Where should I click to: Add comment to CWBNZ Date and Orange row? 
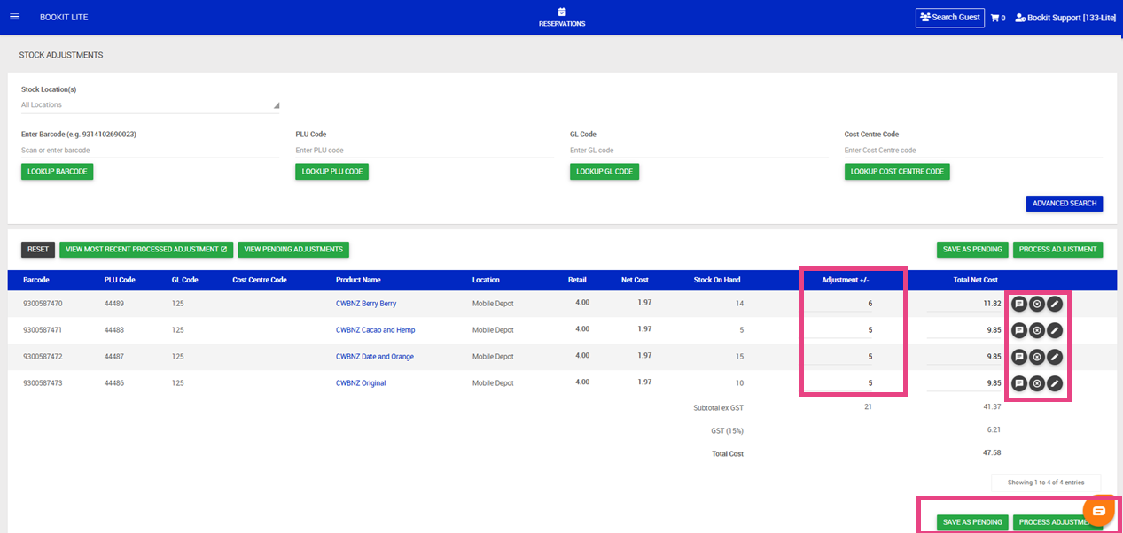pyautogui.click(x=1019, y=357)
